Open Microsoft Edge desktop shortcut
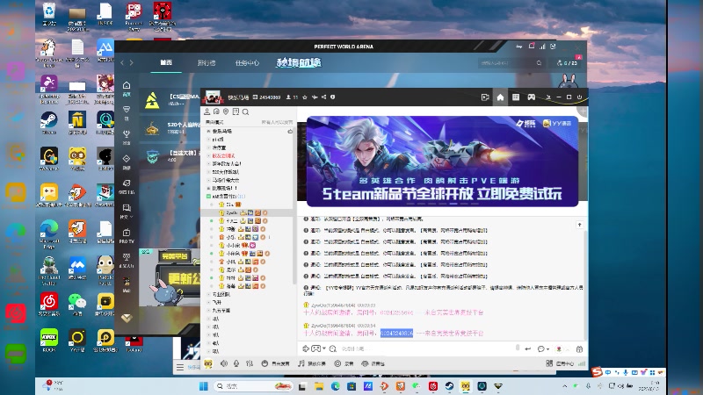 (49, 234)
